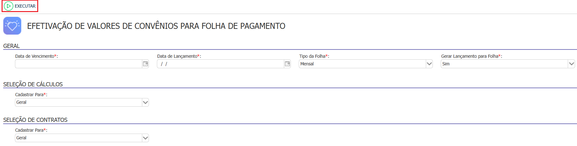This screenshot has height=146, width=577.
Task: Click the EXECUTAR button text
Action: [25, 6]
